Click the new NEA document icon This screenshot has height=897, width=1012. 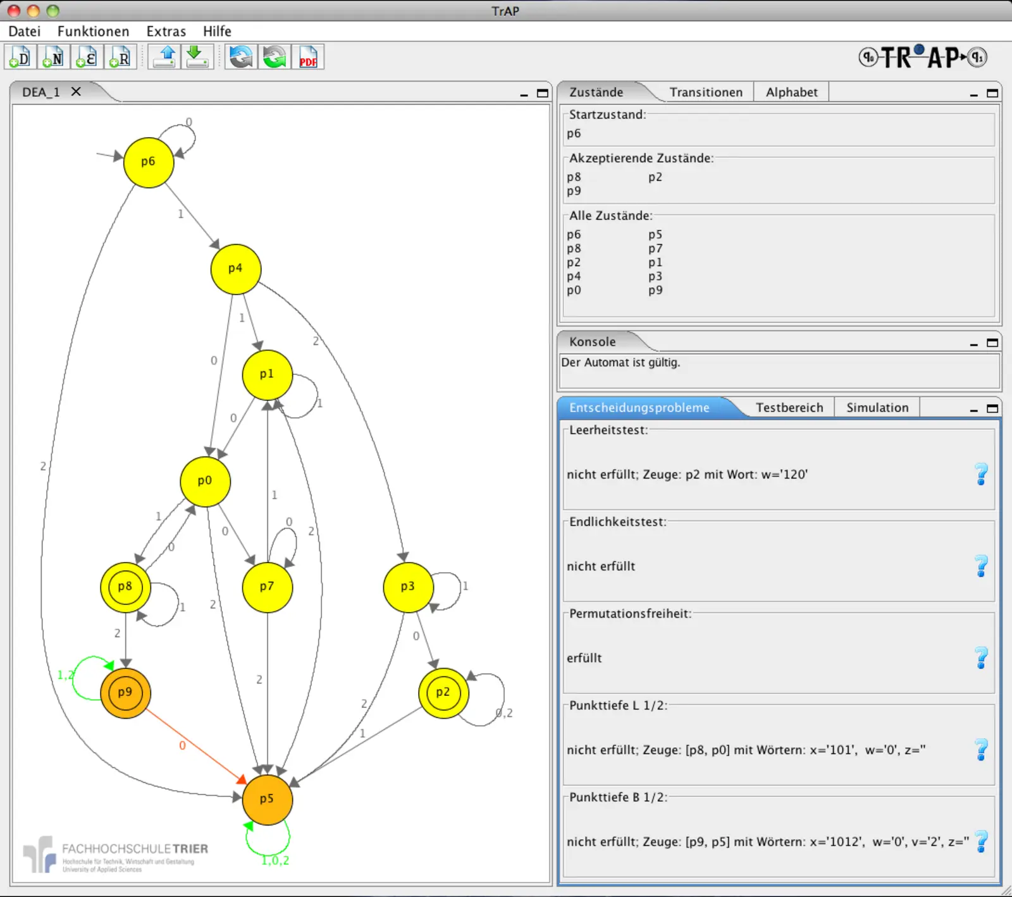click(x=53, y=58)
